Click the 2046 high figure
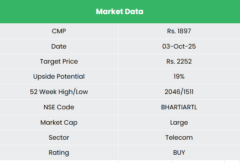Image resolution: width=240 pixels, height=164 pixels. [x=172, y=92]
